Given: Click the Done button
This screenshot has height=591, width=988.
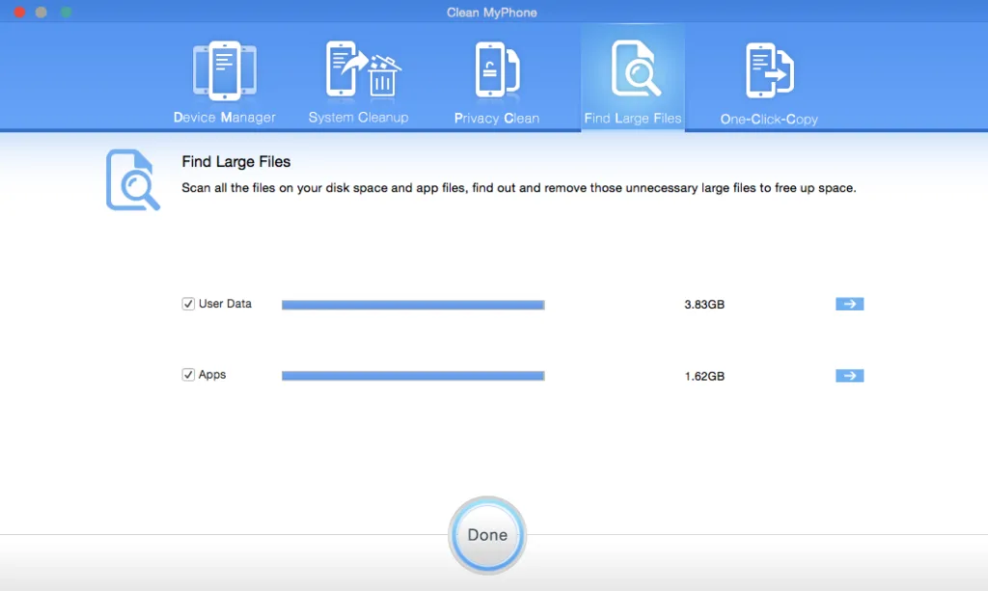Looking at the screenshot, I should click(487, 535).
